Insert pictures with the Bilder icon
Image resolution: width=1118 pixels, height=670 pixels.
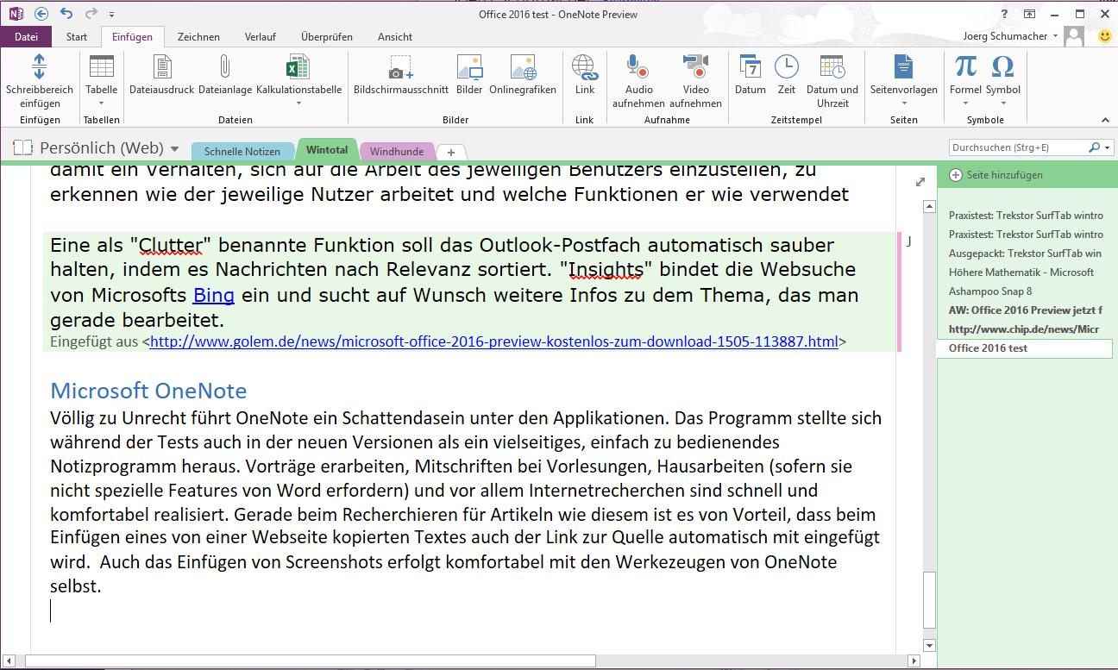pyautogui.click(x=469, y=66)
